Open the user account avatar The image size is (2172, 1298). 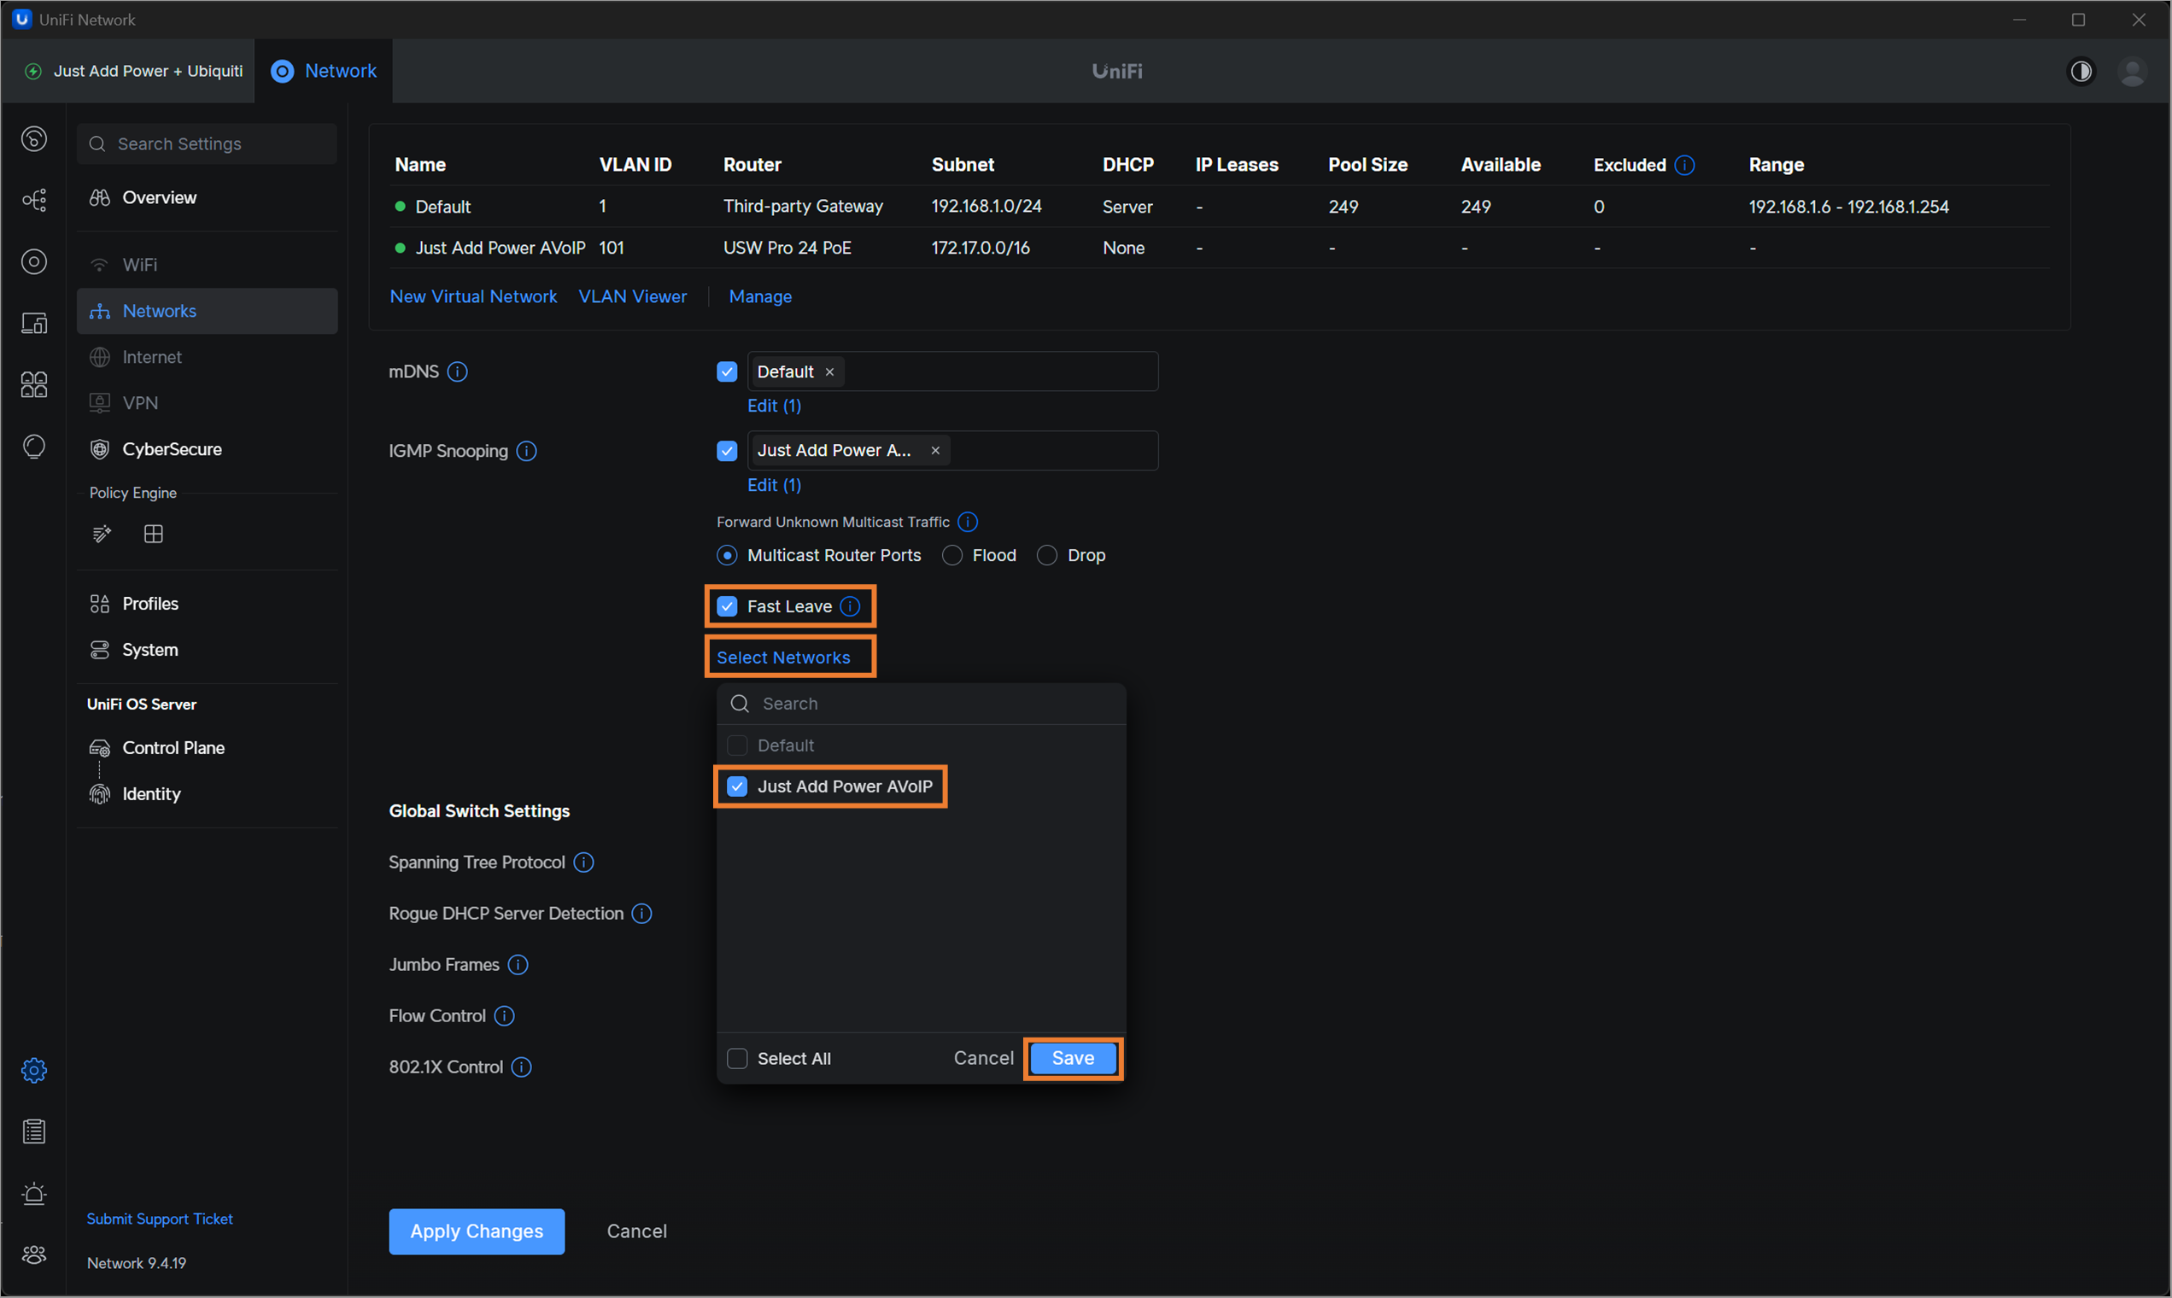pyautogui.click(x=2132, y=71)
